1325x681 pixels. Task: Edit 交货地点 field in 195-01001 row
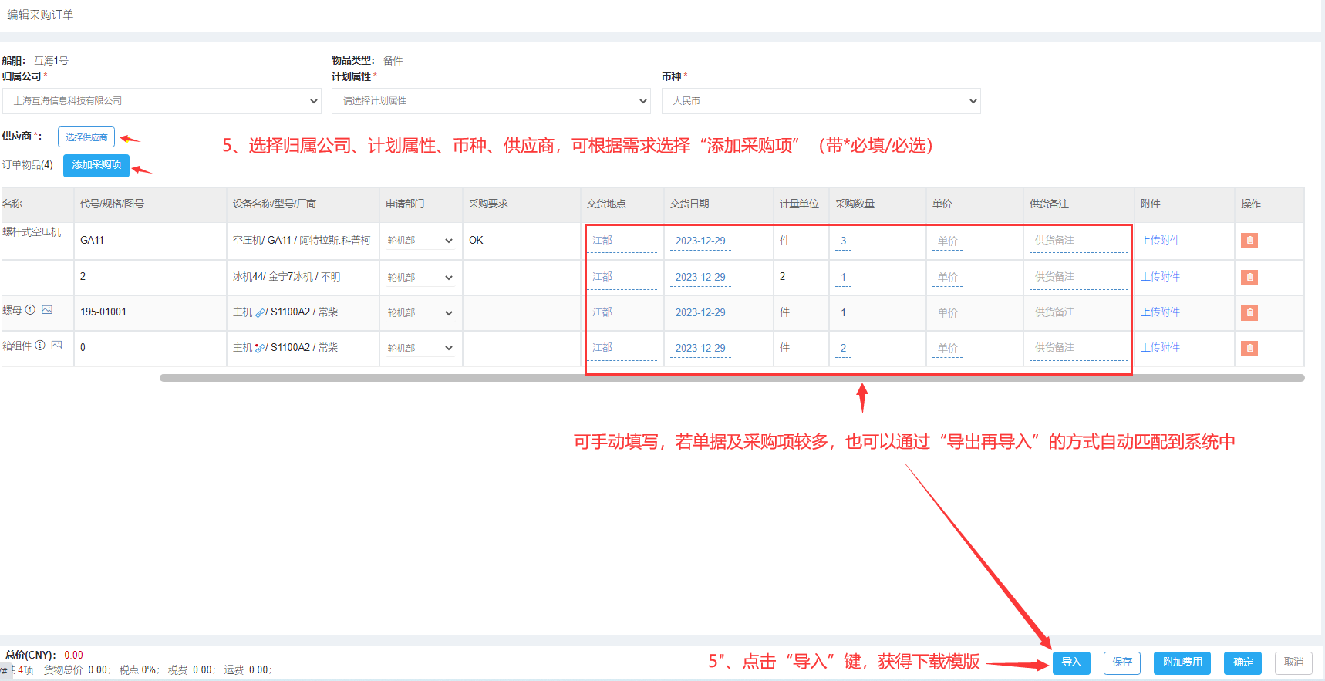(622, 313)
